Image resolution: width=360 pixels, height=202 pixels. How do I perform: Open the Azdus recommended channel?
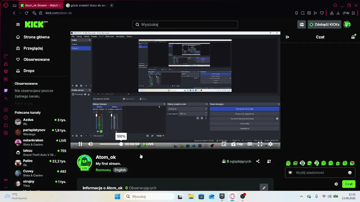tap(40, 122)
